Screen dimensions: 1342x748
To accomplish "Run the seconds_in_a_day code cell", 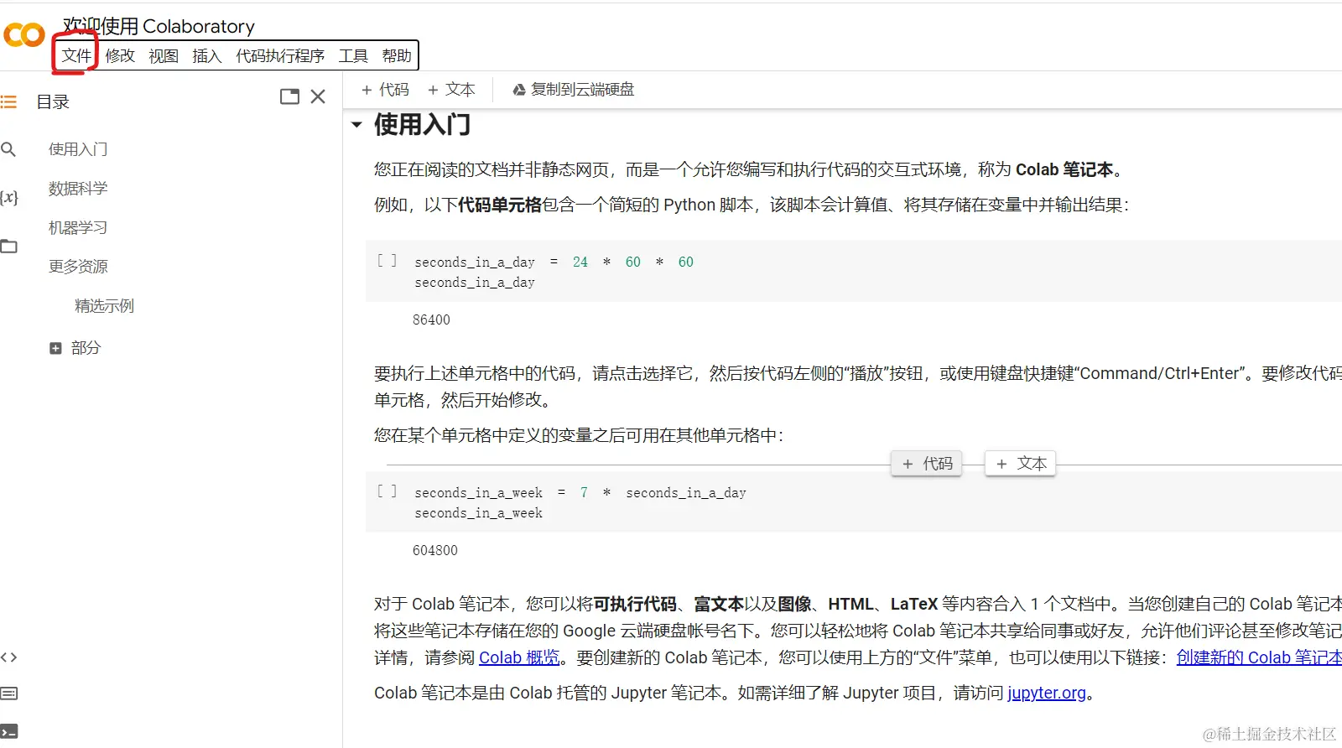I will 387,261.
